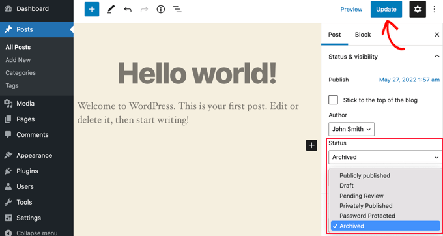This screenshot has width=443, height=236.
Task: Click the black add block button in content
Action: pyautogui.click(x=311, y=145)
